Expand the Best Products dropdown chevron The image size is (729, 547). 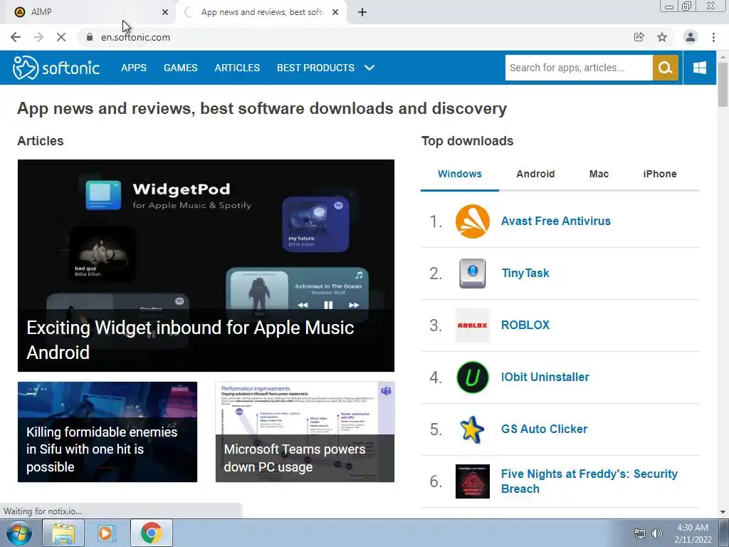click(x=369, y=68)
